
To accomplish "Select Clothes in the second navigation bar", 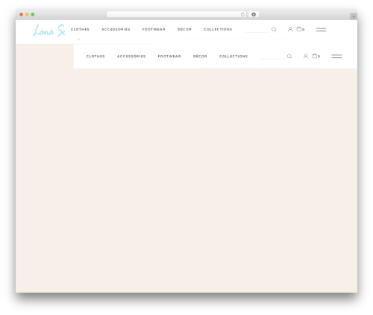I will click(x=95, y=57).
